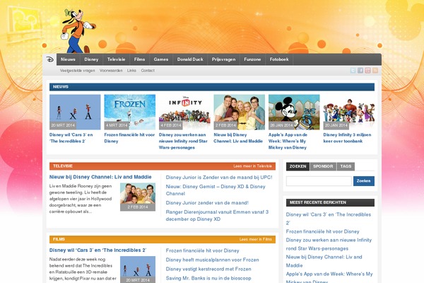424x283 pixels.
Task: Open Cars 3 thumbnail in Films section
Action: click(x=138, y=270)
